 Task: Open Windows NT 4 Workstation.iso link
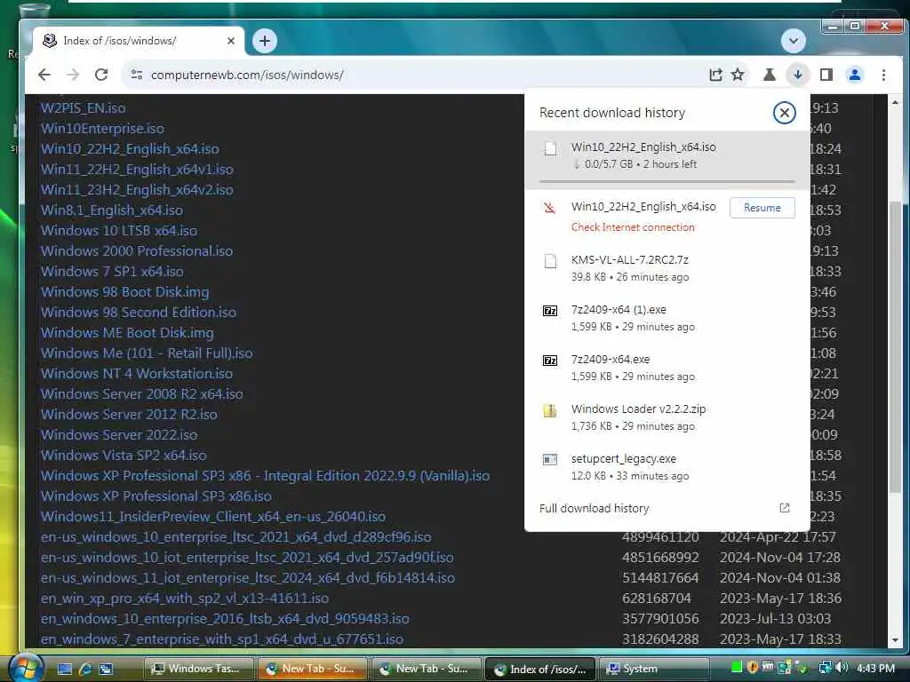click(x=136, y=374)
